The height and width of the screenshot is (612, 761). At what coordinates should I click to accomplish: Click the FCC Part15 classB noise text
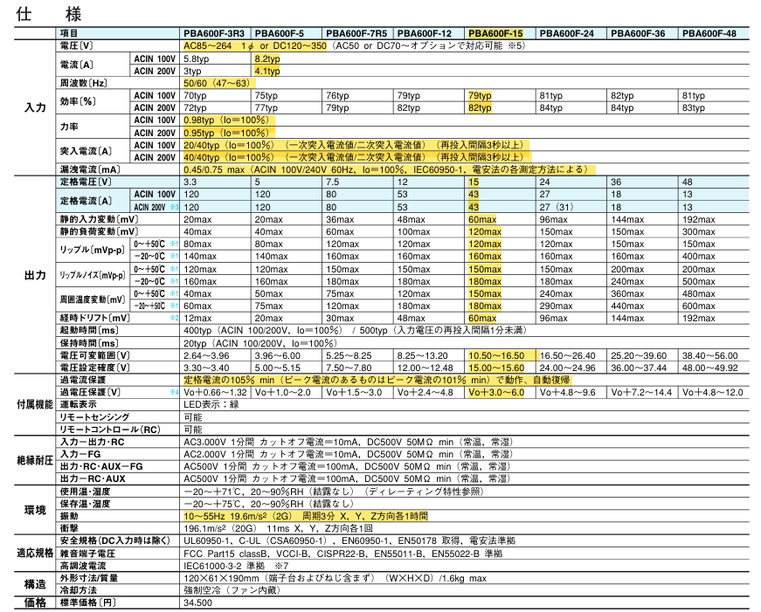pyautogui.click(x=342, y=554)
